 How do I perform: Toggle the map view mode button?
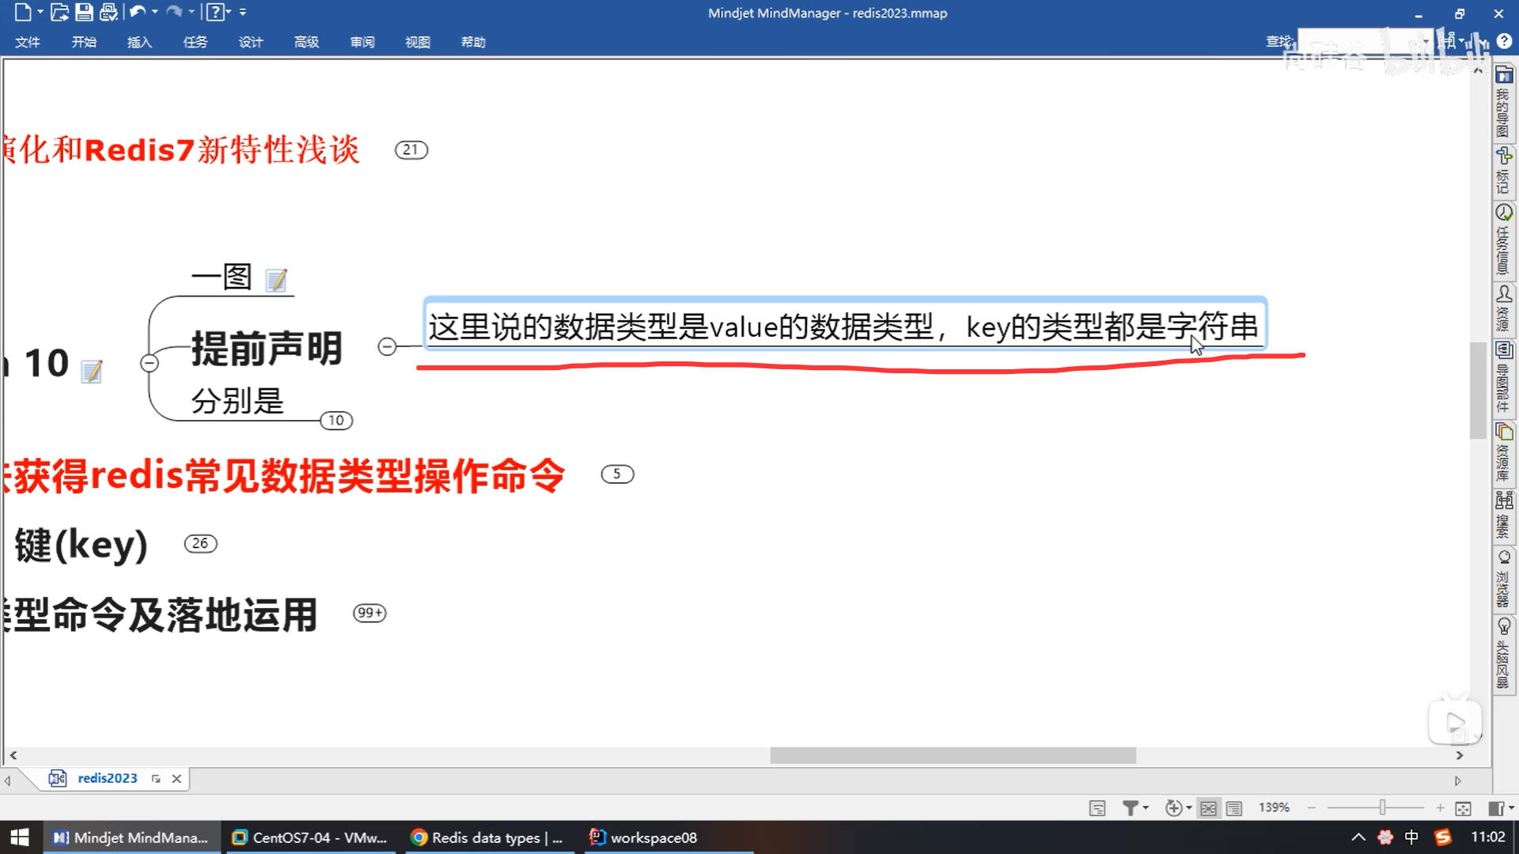(x=1208, y=807)
